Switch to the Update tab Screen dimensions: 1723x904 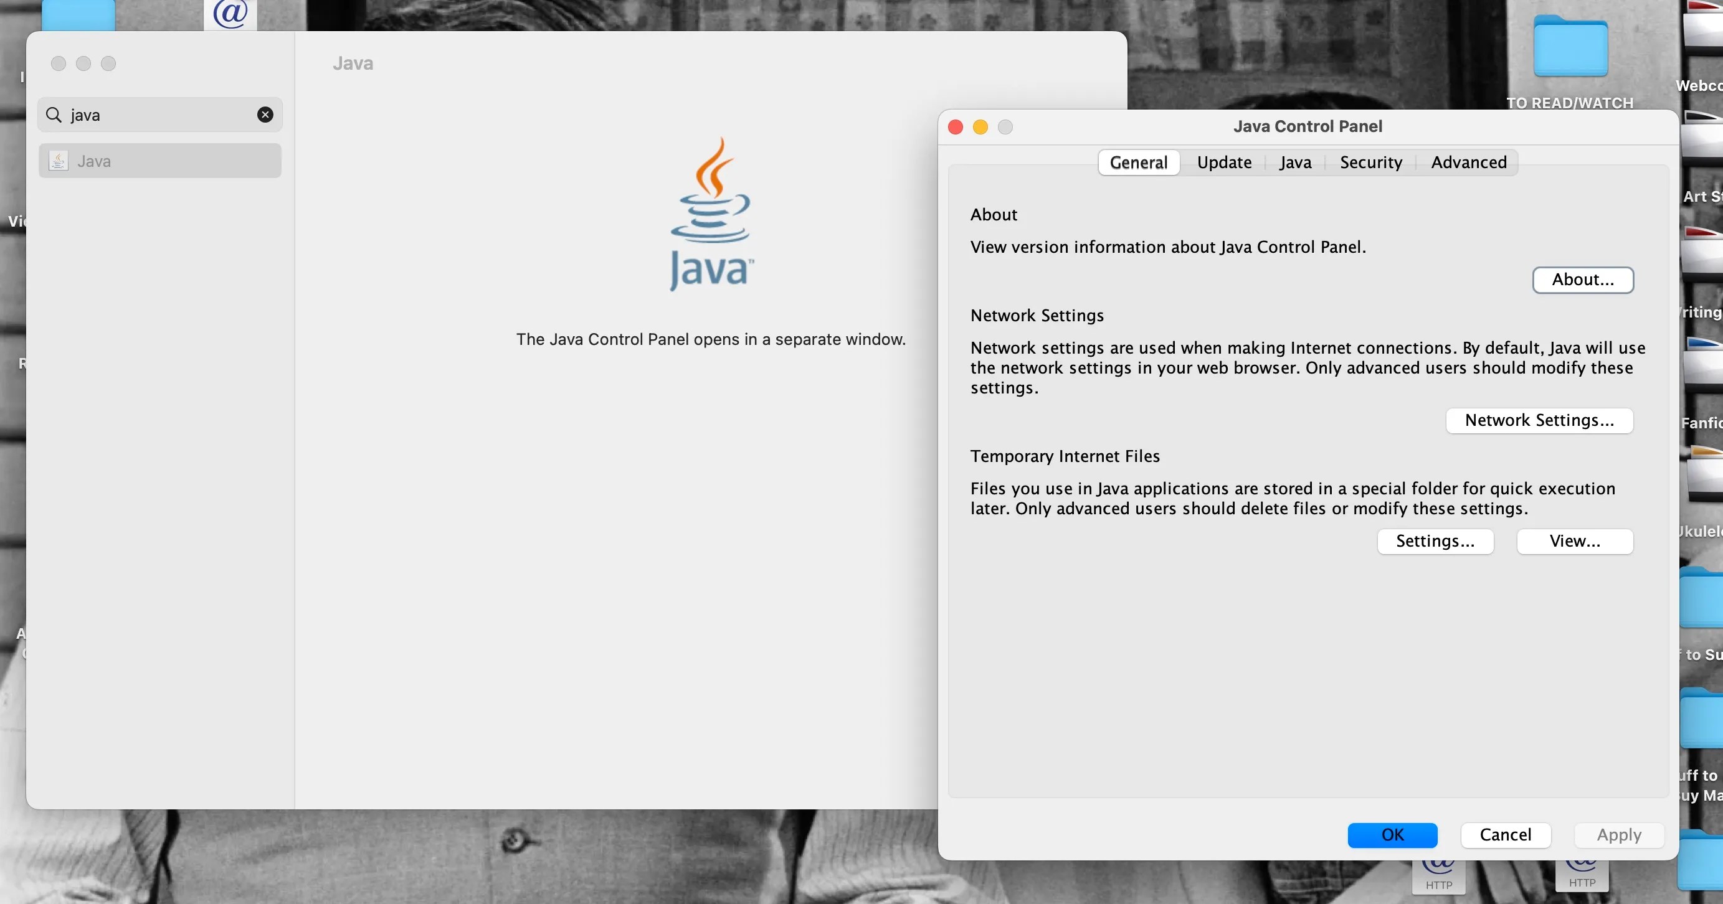tap(1224, 162)
